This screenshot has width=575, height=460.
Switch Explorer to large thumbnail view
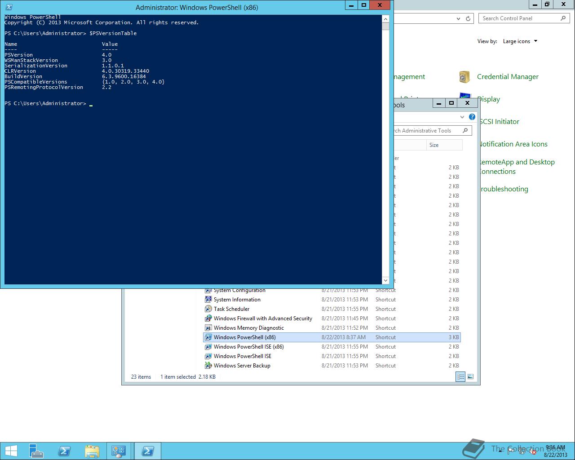point(470,376)
